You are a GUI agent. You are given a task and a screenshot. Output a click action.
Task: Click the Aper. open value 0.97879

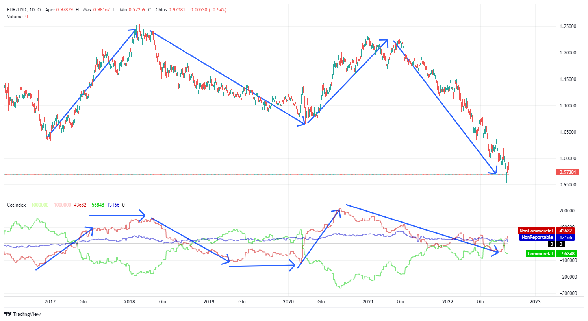click(65, 10)
